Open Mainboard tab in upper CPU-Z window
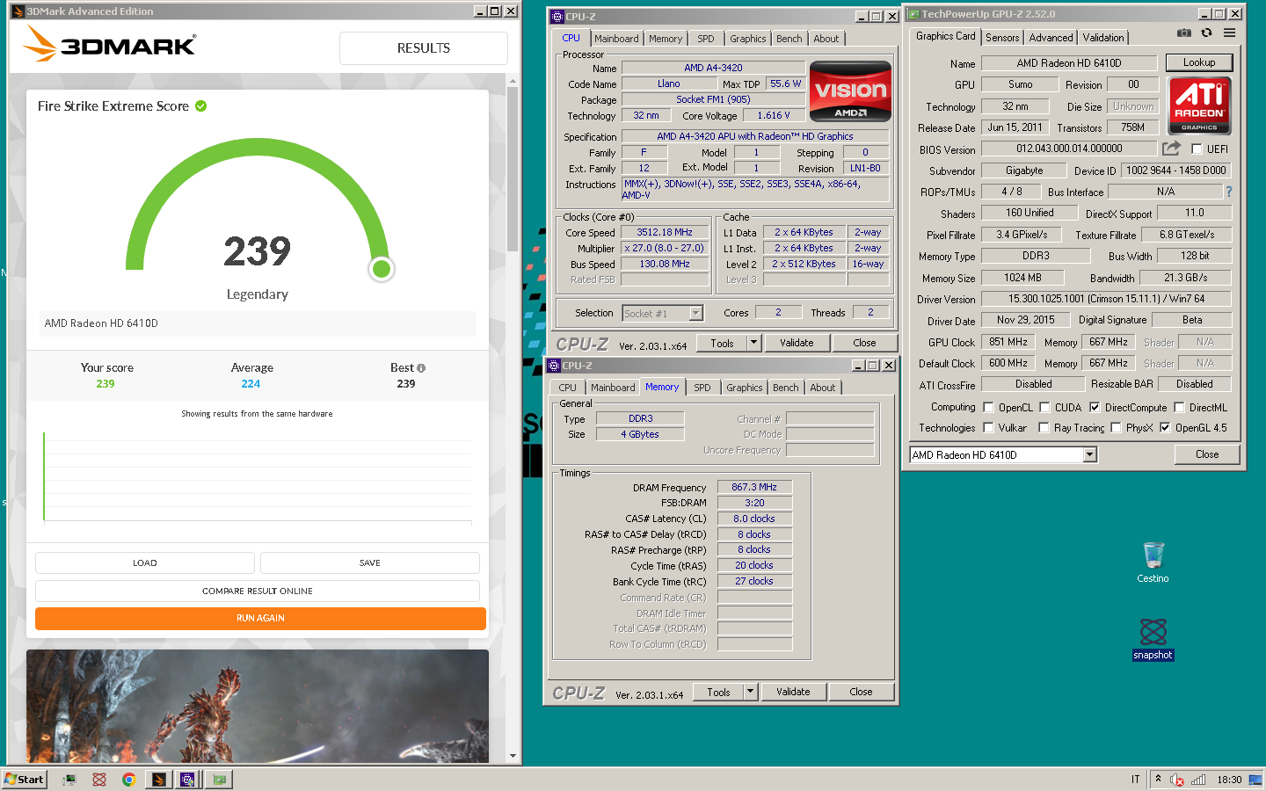This screenshot has width=1266, height=791. [x=616, y=39]
